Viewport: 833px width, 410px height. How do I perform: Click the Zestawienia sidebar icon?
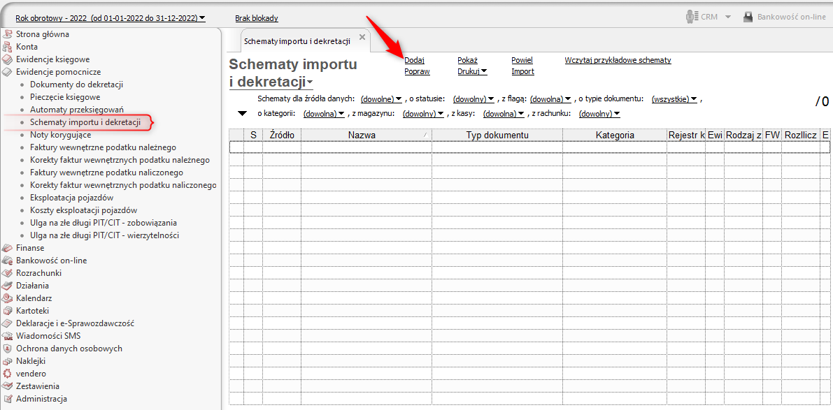[8, 386]
